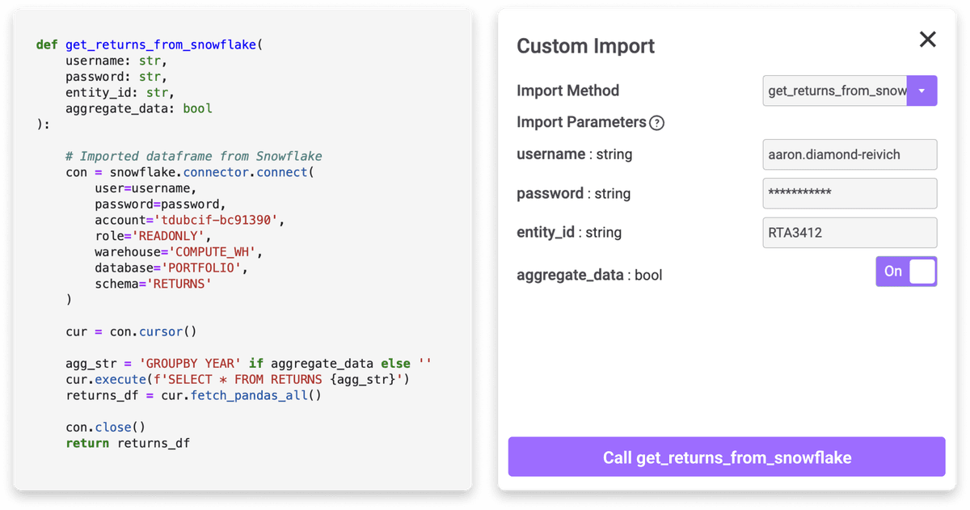This screenshot has height=510, width=970.
Task: Select the masked password field
Action: click(x=850, y=193)
